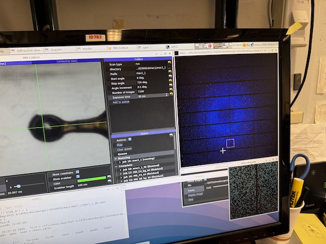Expand job 19: mac1_1 (running)
This screenshot has height=244, width=326.
click(120, 162)
